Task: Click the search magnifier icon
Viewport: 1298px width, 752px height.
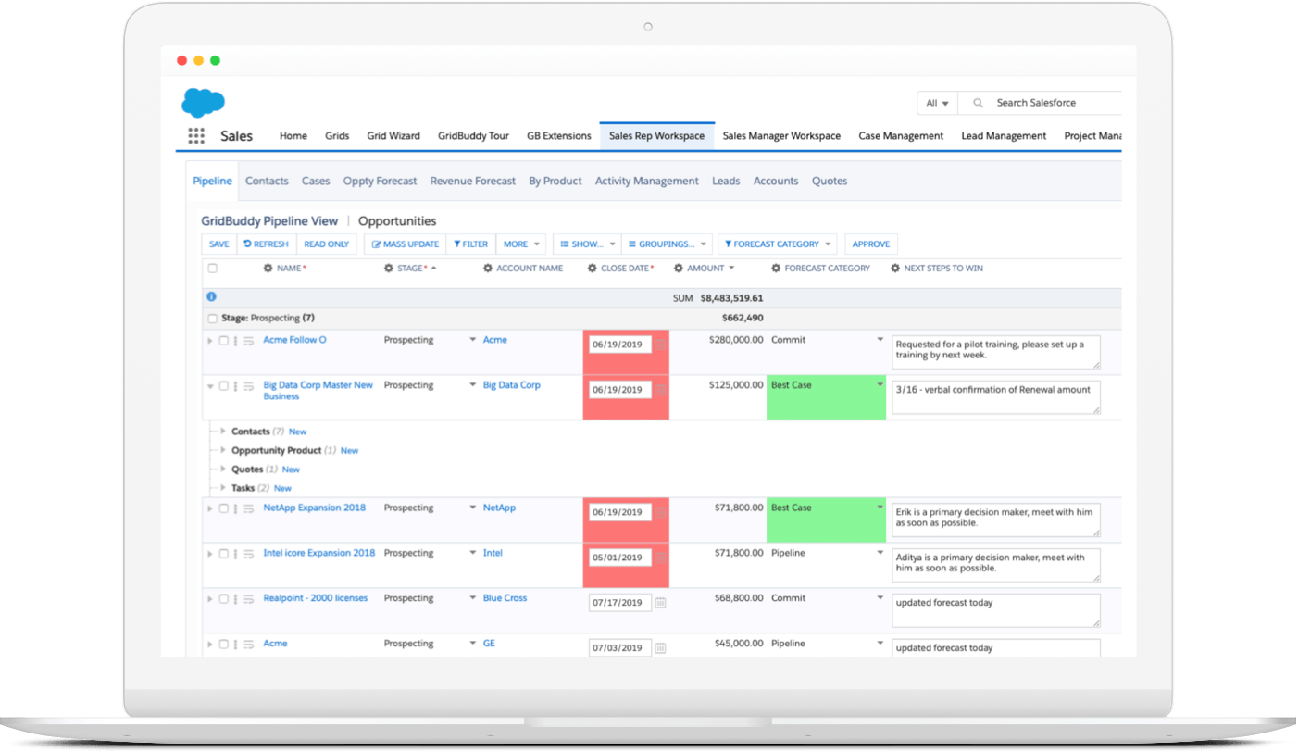Action: click(978, 103)
